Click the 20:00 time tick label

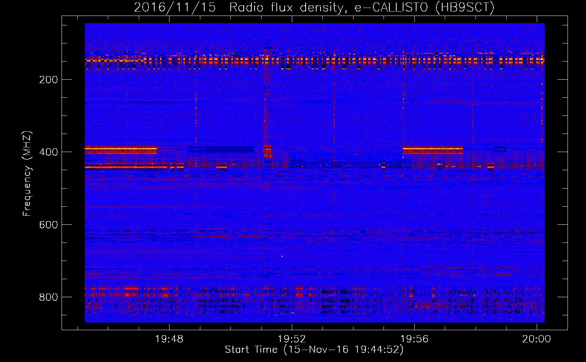coord(536,339)
